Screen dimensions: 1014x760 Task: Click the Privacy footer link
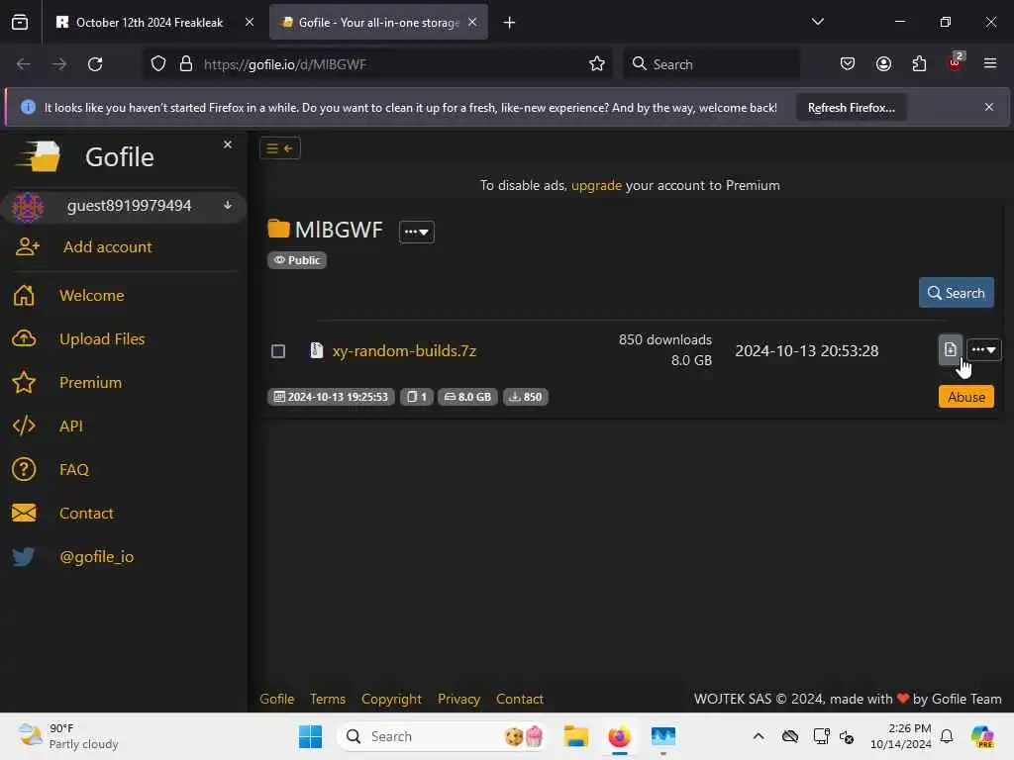(x=458, y=699)
